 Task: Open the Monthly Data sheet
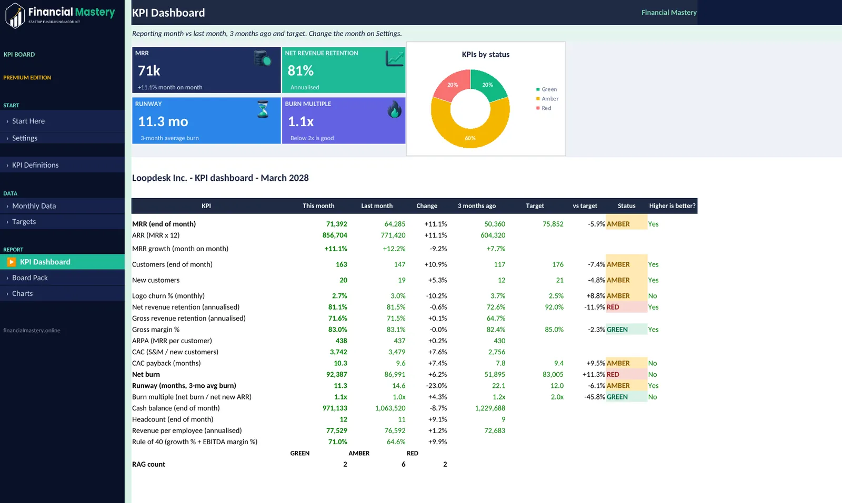(62, 206)
